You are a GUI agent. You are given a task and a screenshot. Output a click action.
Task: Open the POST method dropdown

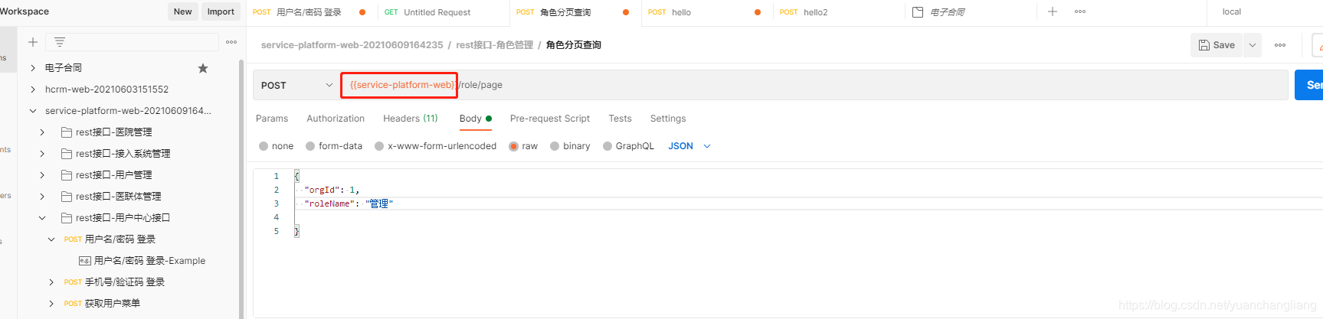point(296,85)
